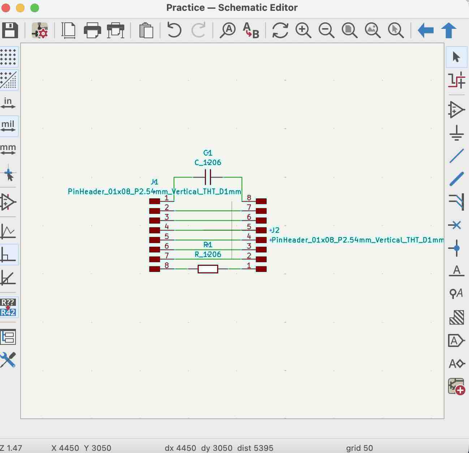
Task: Zoom to fit objects
Action: coord(373,30)
